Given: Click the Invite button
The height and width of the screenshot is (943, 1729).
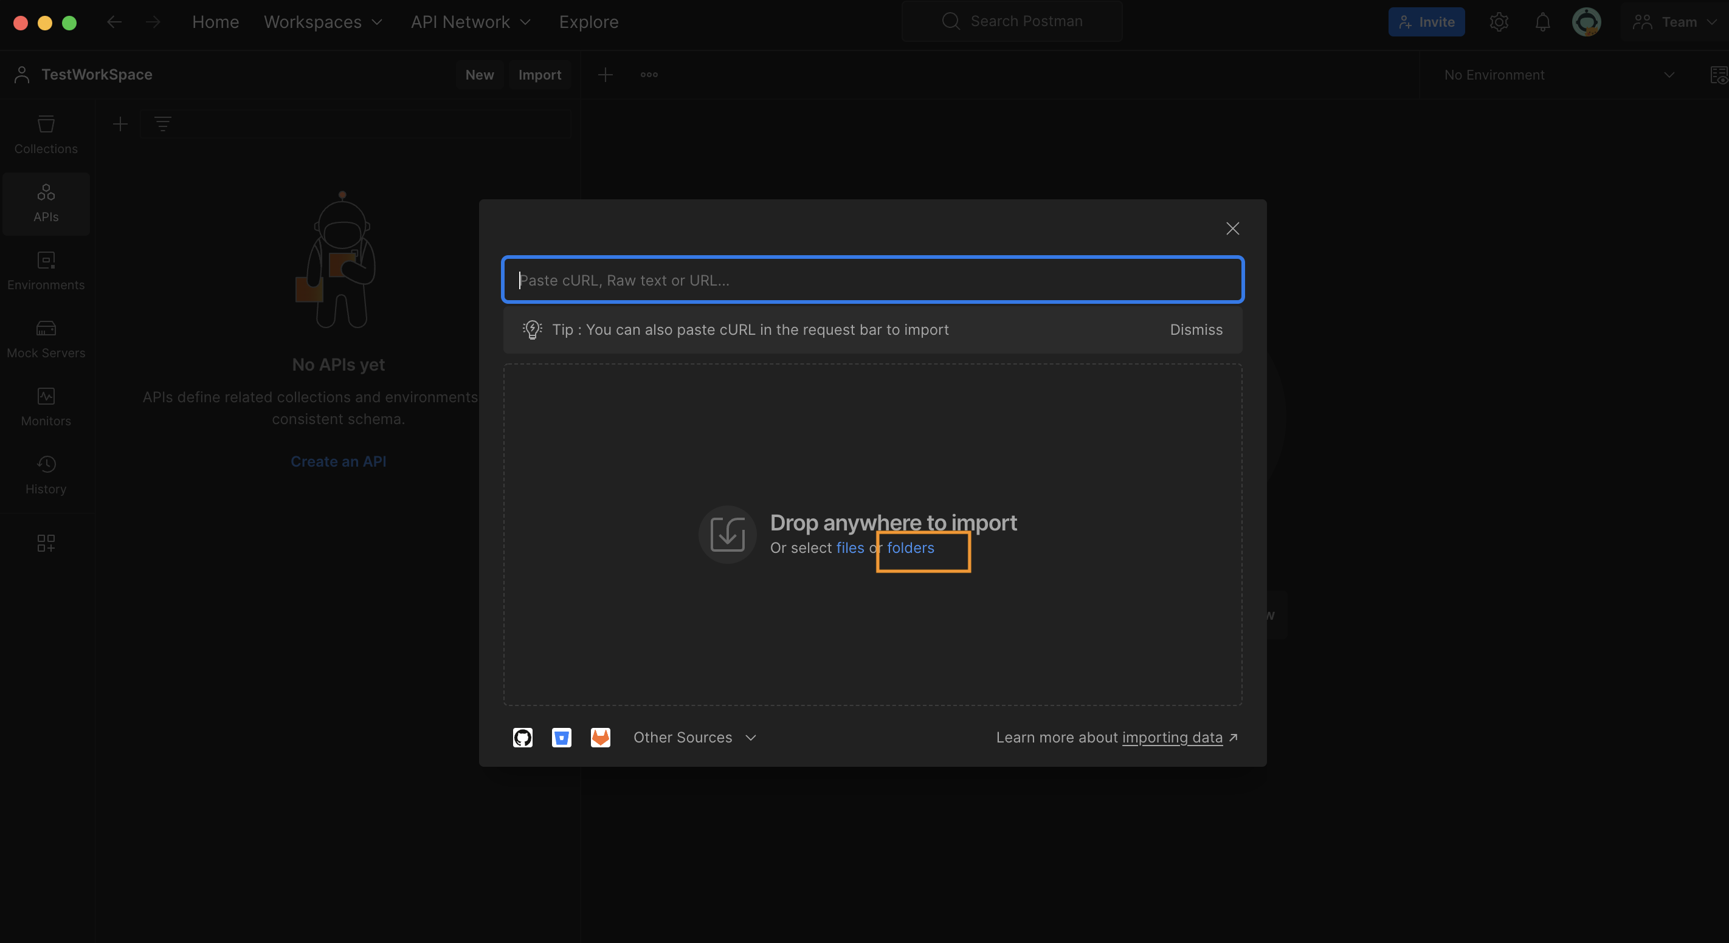Looking at the screenshot, I should pos(1426,22).
